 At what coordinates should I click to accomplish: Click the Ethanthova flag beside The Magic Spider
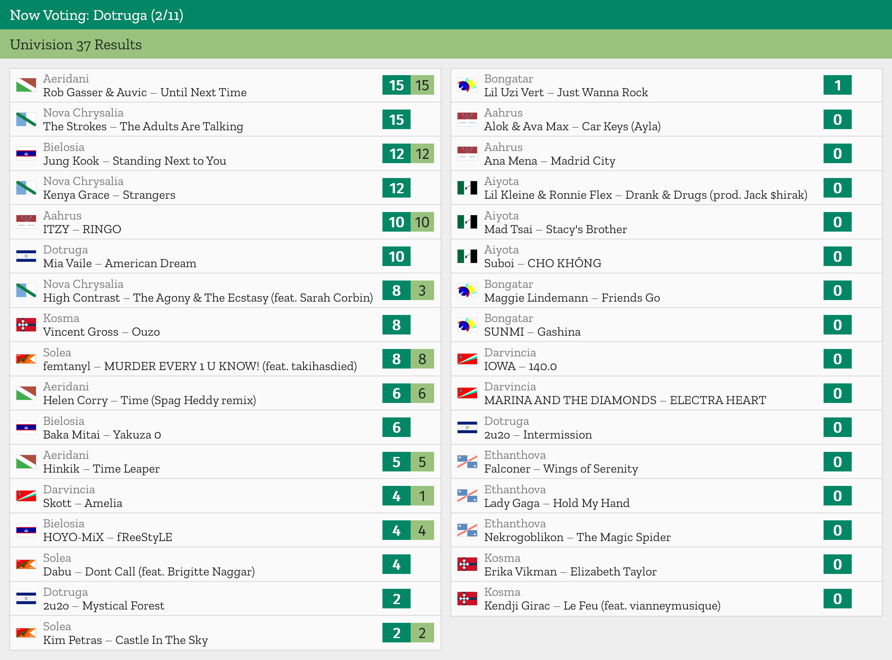tap(467, 530)
